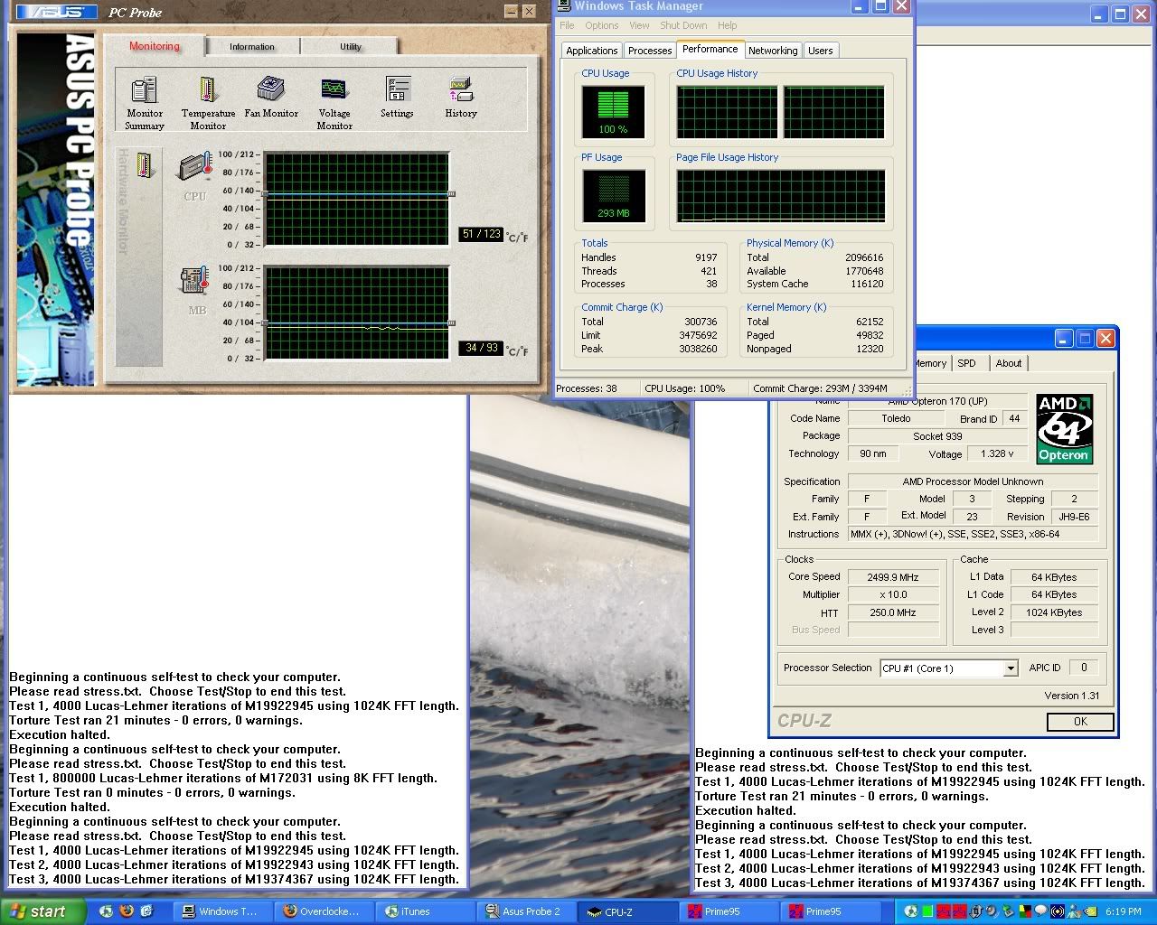The height and width of the screenshot is (925, 1157).
Task: Open the View menu in Task Manager
Action: pos(640,25)
